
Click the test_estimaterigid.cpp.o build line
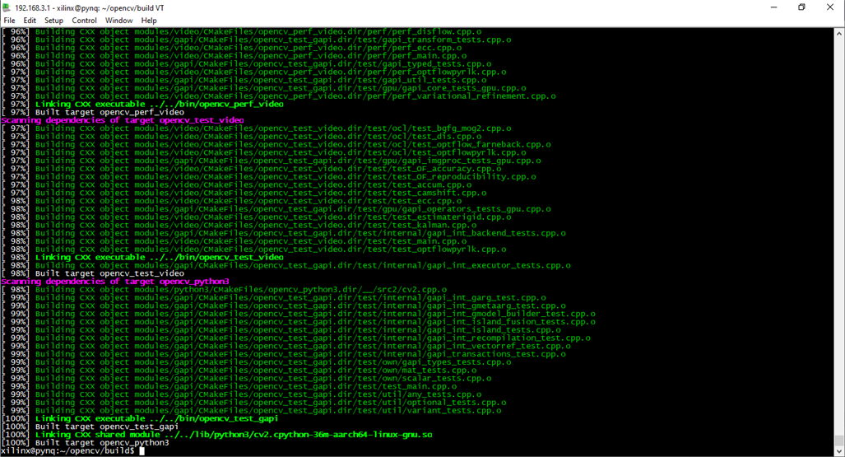(257, 217)
